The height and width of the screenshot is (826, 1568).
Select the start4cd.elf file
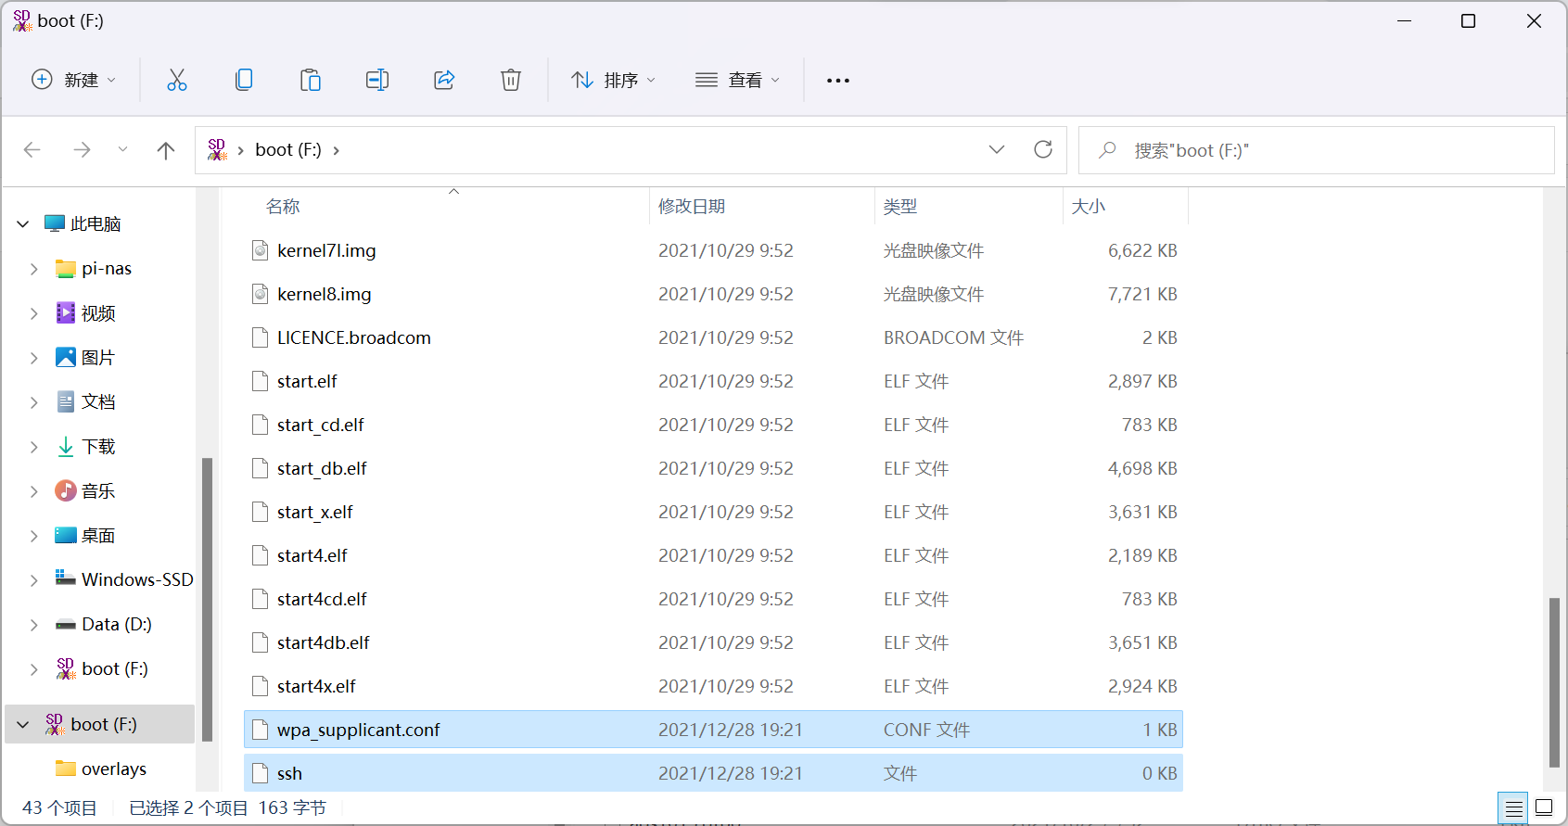click(x=713, y=599)
